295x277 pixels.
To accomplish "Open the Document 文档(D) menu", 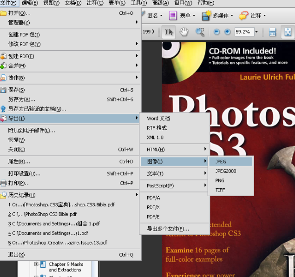I will tap(73, 3).
